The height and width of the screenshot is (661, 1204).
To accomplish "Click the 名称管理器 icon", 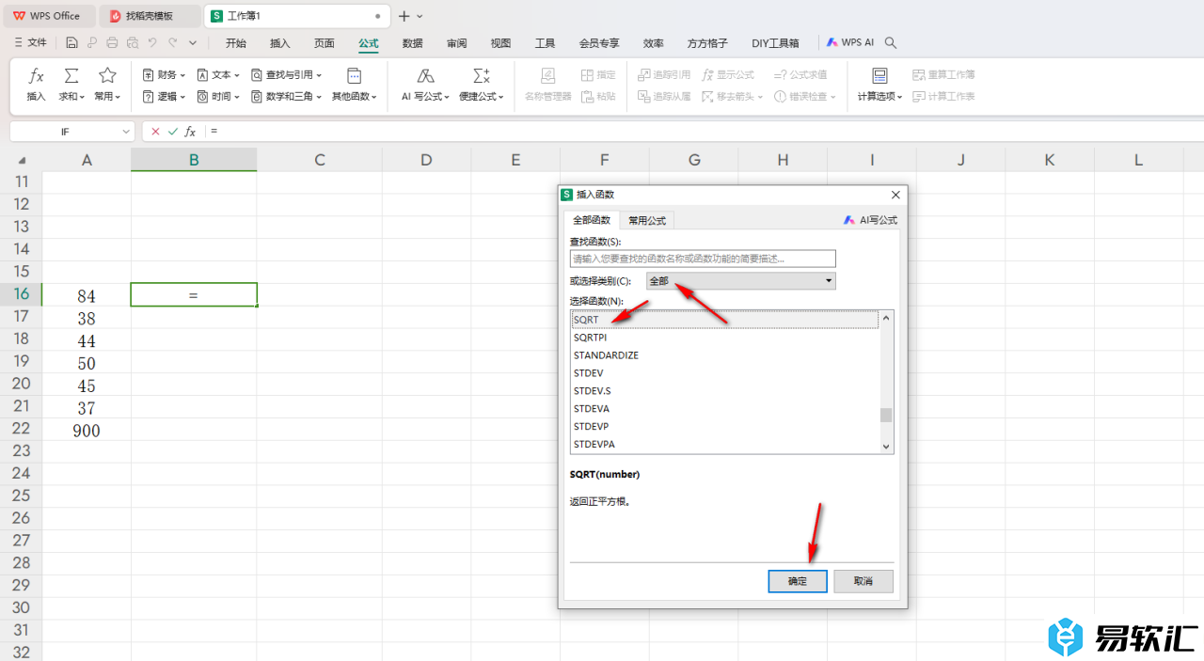I will (547, 76).
